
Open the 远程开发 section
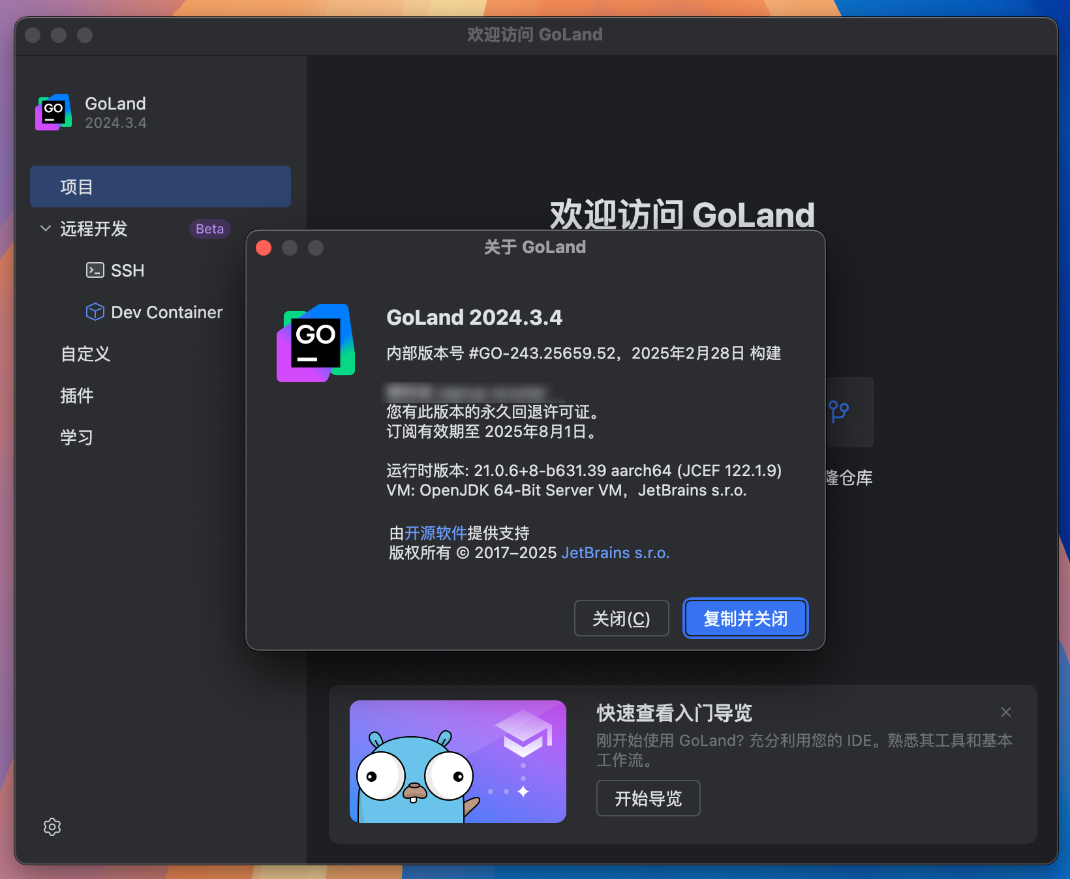(94, 229)
